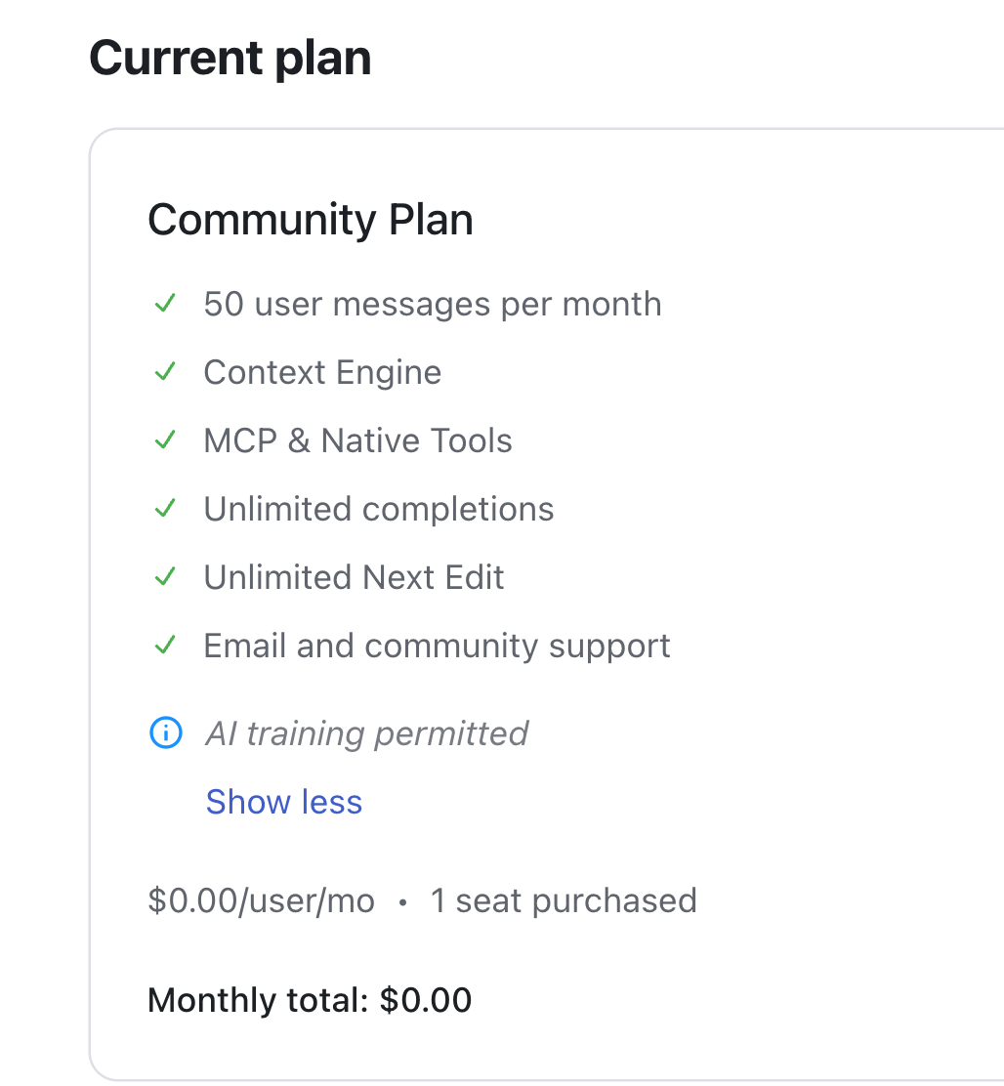Click the $0.00/user/mo price text
The image size is (1004, 1086).
click(261, 901)
